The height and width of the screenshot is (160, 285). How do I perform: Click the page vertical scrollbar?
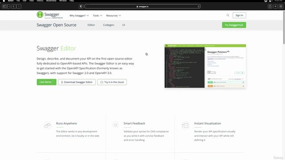pos(284,27)
